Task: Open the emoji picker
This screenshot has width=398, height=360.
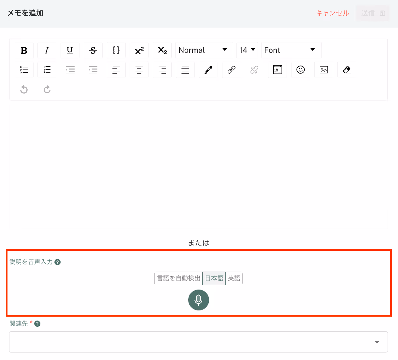Action: click(301, 70)
